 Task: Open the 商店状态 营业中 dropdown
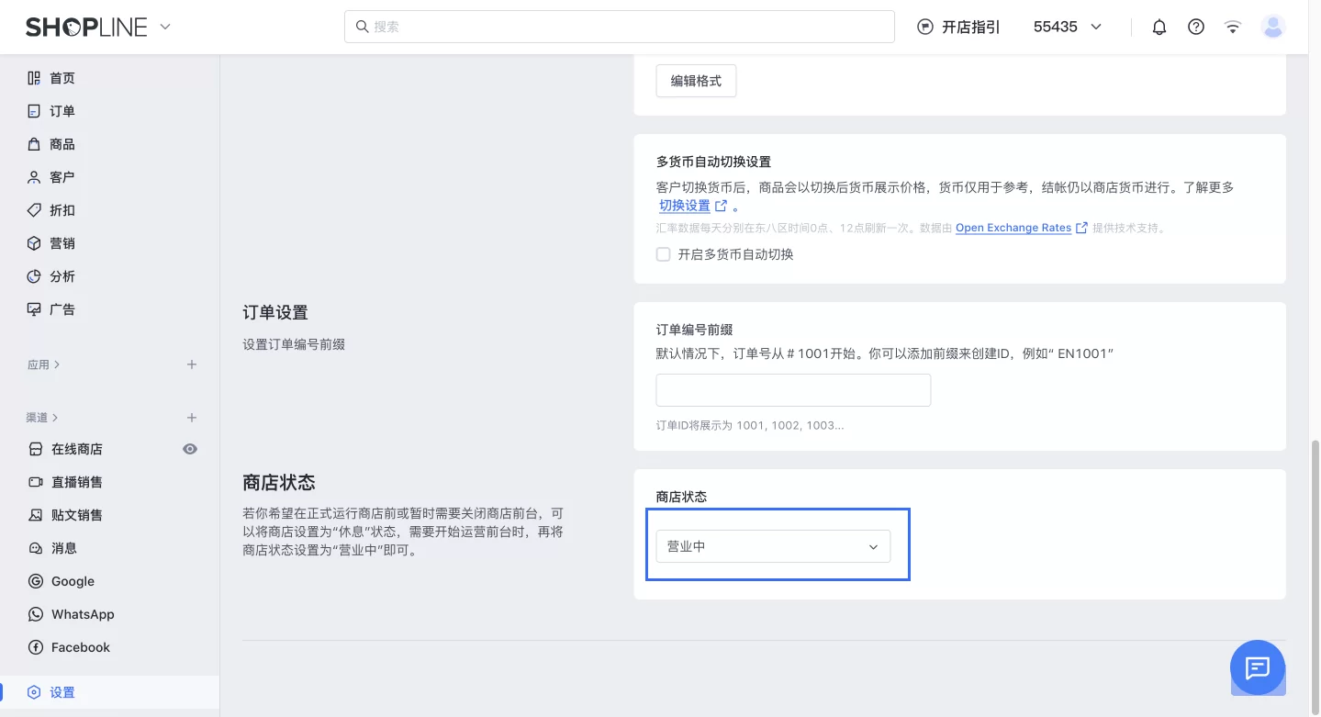[x=773, y=545]
